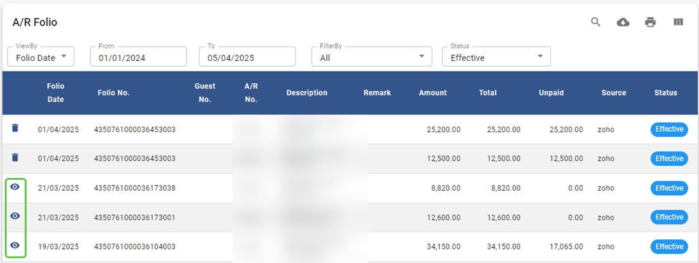Sort by the Folio Date column header
The image size is (699, 263).
56,93
